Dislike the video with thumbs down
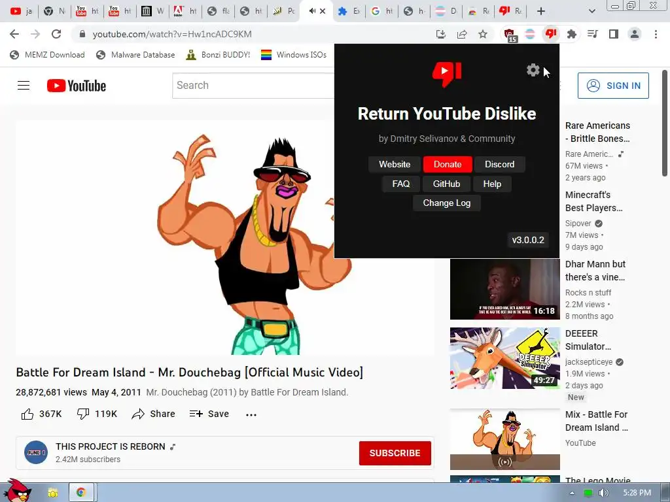The width and height of the screenshot is (670, 502). click(97, 414)
